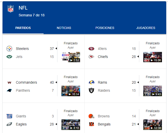The height and width of the screenshot is (133, 168).
Task: Click the Rams LA logo
Action: click(x=91, y=82)
